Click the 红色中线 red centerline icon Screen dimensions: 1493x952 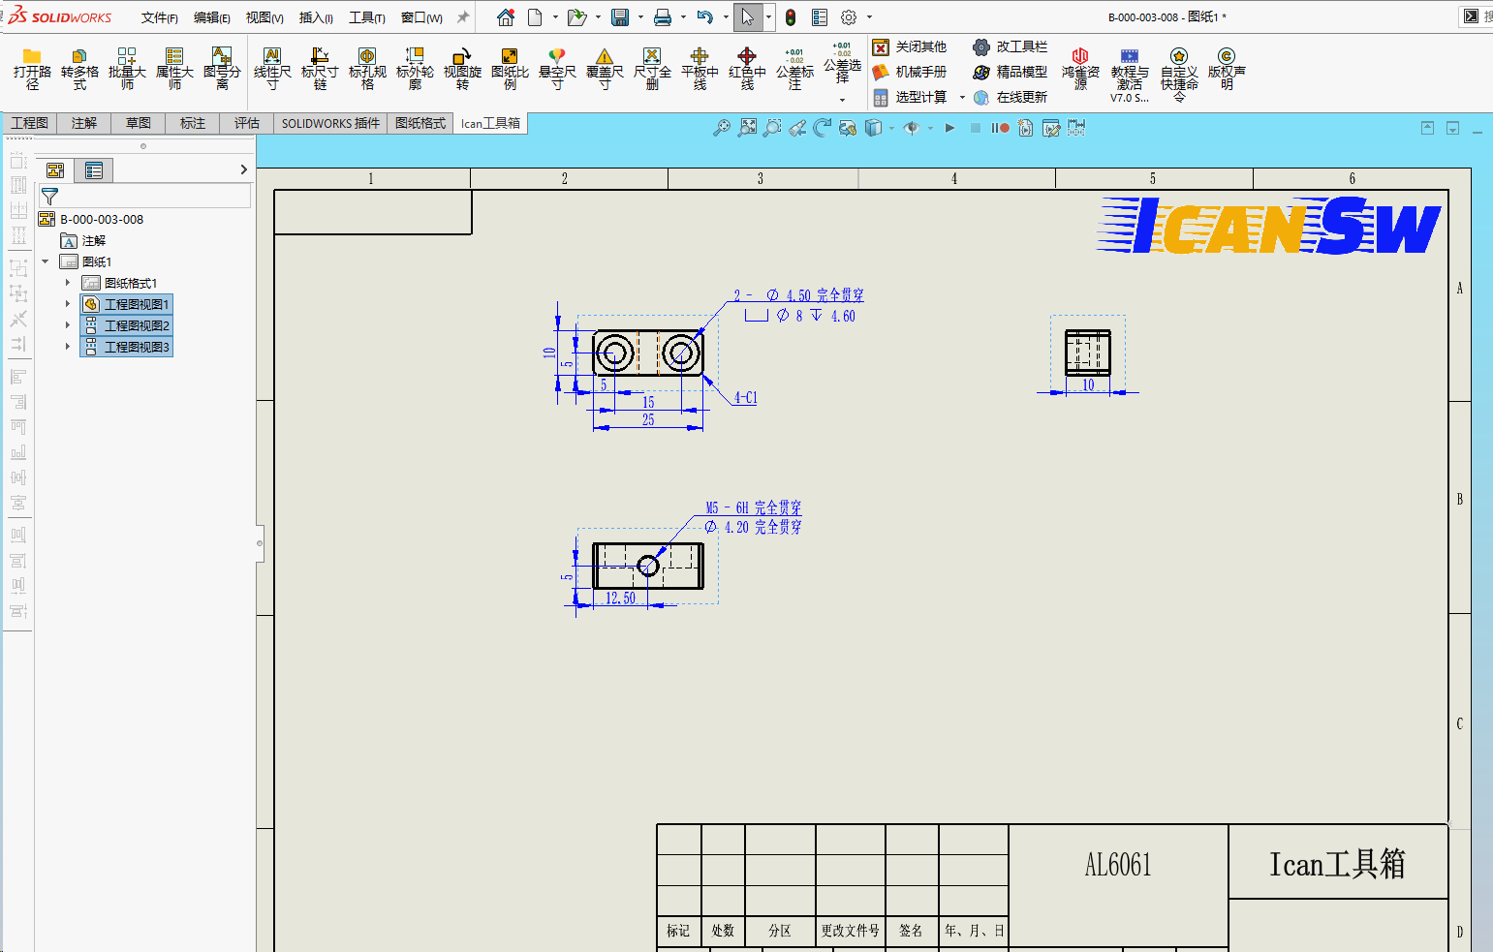(747, 68)
